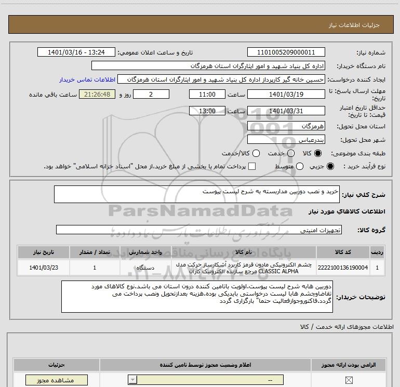
Task: Click the جزئیات اطلاعات نیاز title bar
Action: tap(201, 24)
